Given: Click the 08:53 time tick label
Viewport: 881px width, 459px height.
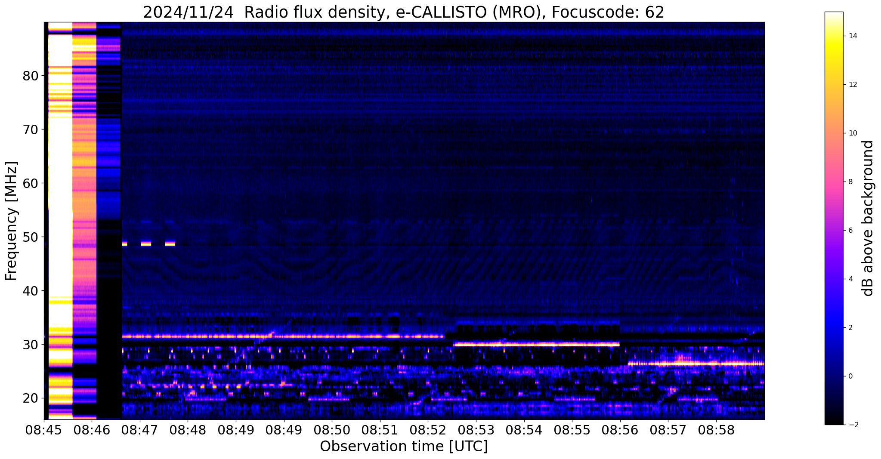Looking at the screenshot, I should [476, 431].
